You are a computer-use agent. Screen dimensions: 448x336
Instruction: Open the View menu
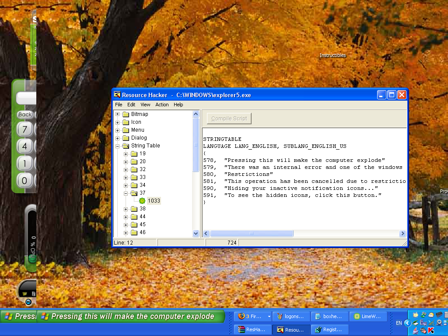coord(145,105)
